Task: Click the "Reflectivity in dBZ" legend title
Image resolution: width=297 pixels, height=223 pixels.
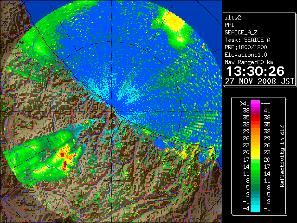Action: [x=282, y=156]
